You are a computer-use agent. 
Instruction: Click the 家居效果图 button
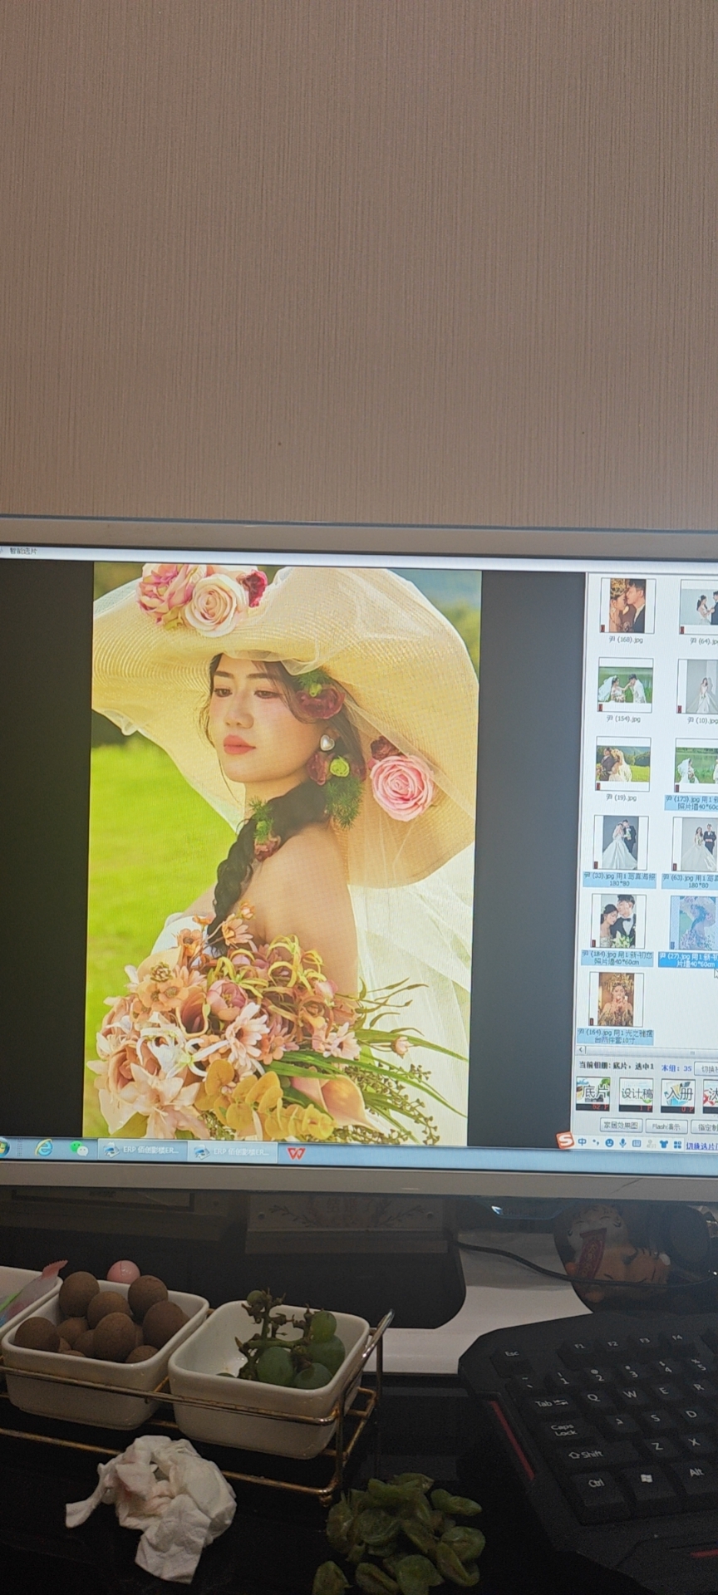[622, 1126]
